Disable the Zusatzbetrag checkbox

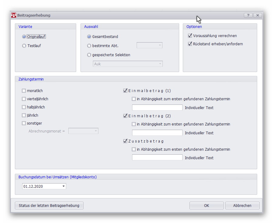pos(125,141)
